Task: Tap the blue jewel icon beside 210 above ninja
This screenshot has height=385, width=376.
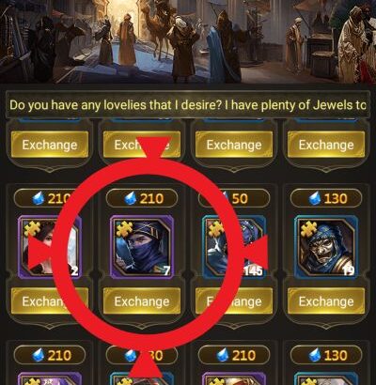Action: 131,198
